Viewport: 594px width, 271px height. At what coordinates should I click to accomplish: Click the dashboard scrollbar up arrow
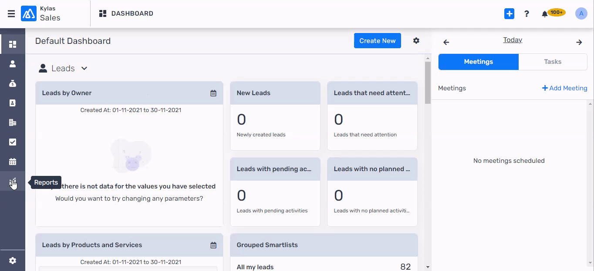pos(428,58)
